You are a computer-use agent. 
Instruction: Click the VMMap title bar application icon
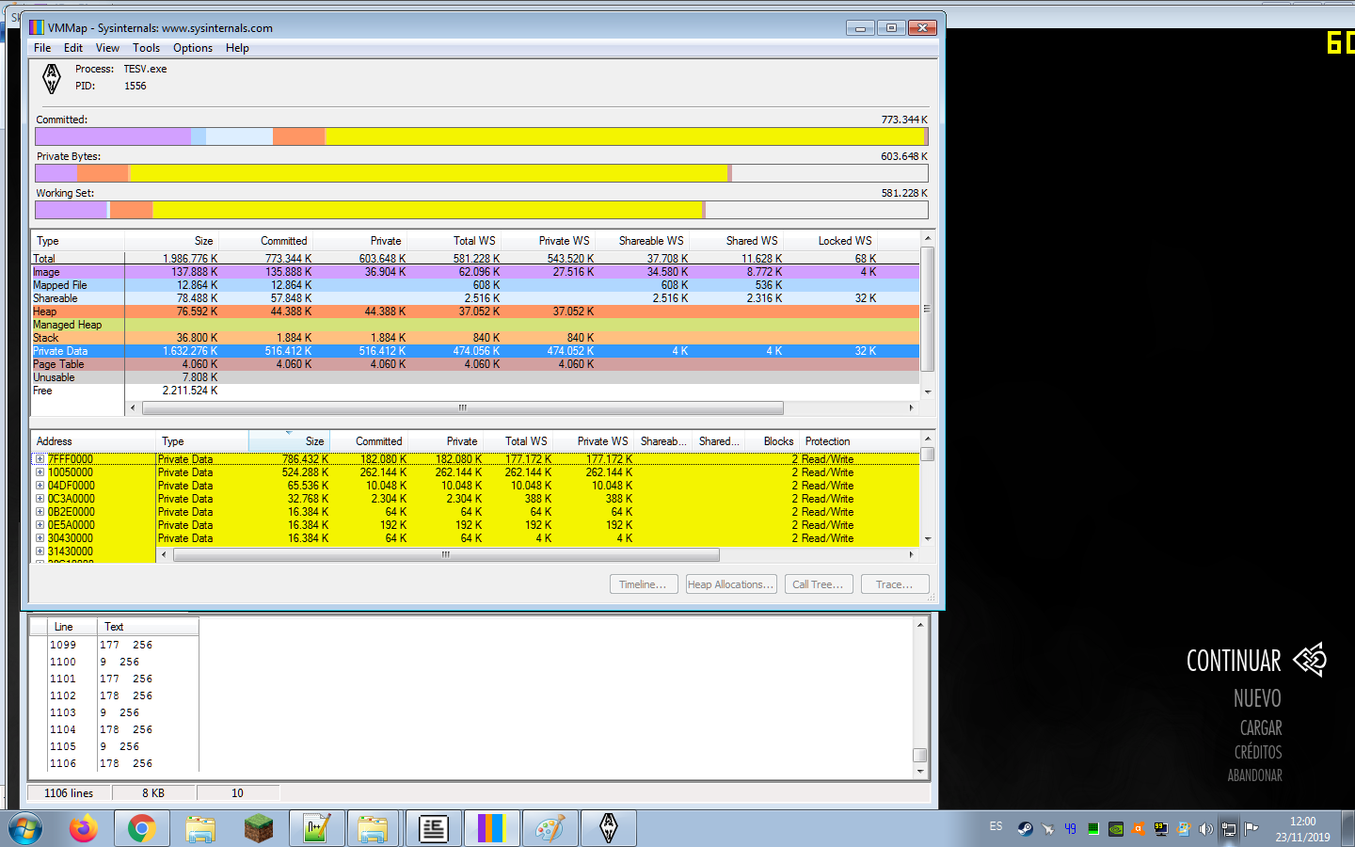tap(37, 27)
